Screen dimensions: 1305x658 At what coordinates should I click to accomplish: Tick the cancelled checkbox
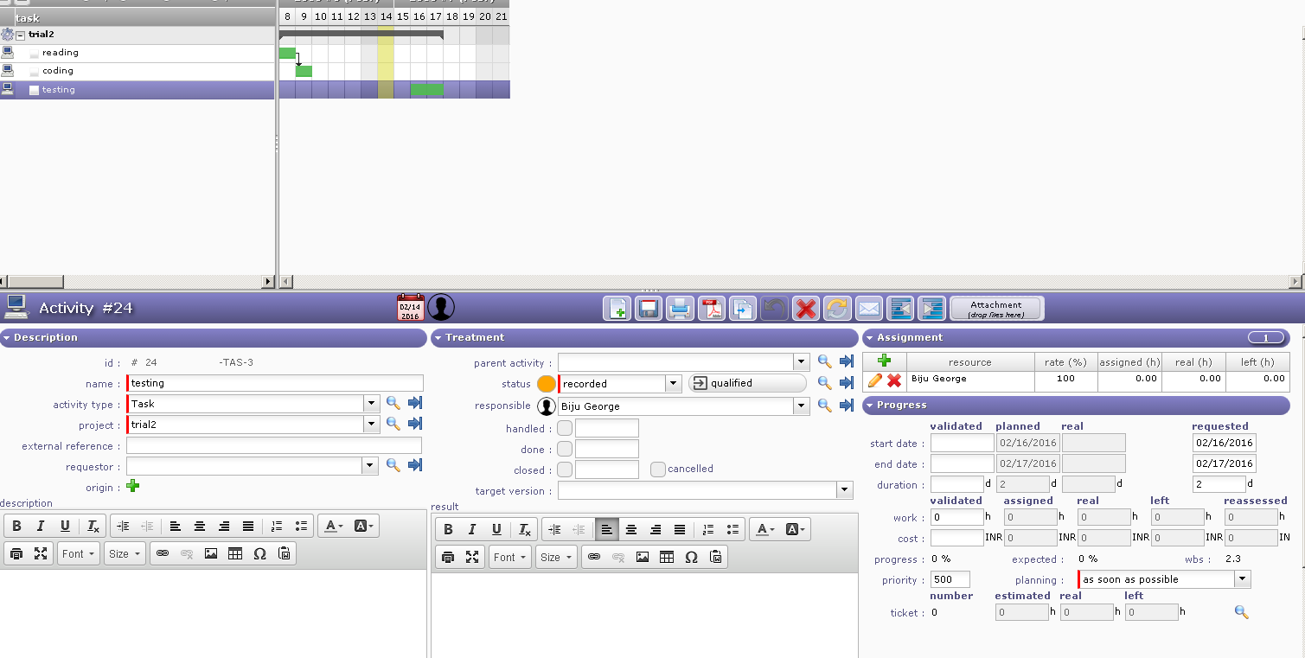pos(658,470)
